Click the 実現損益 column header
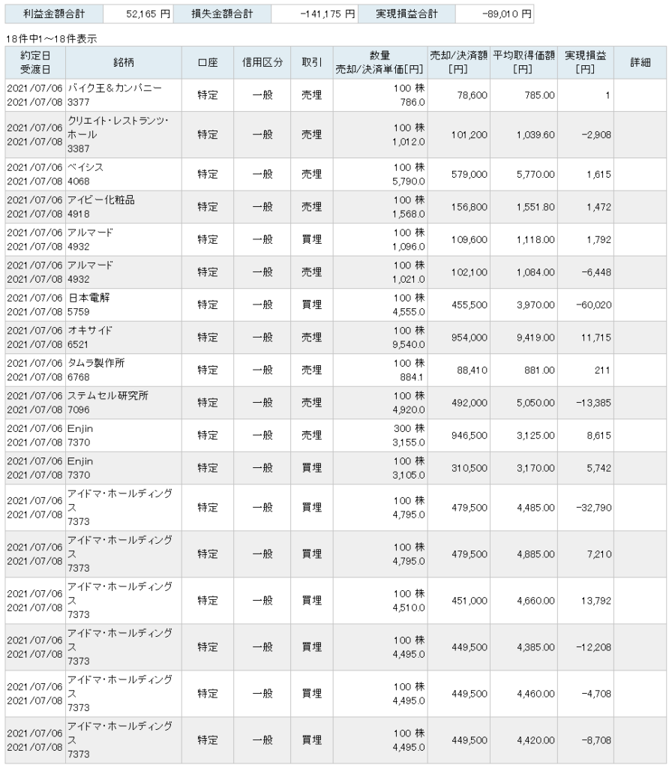669x768 pixels. [586, 63]
